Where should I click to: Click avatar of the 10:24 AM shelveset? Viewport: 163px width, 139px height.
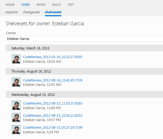(16, 59)
